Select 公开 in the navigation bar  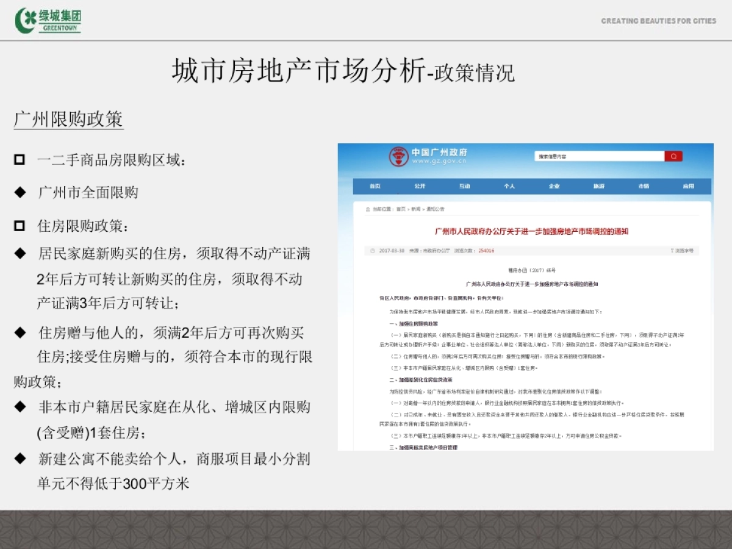(x=420, y=186)
